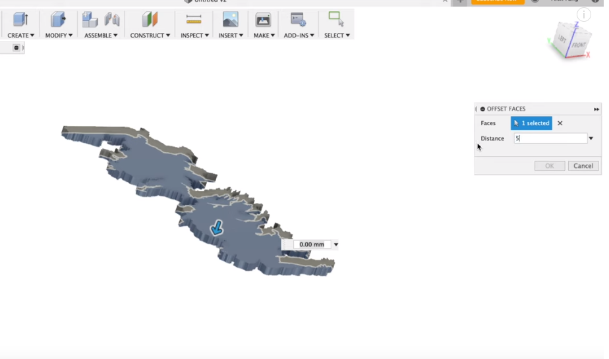
Task: Click the Insert image icon above INSERT
Action: point(230,19)
